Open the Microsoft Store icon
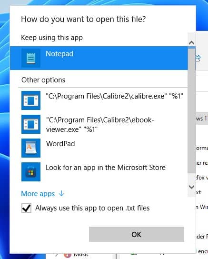This screenshot has width=208, height=259. click(31, 172)
